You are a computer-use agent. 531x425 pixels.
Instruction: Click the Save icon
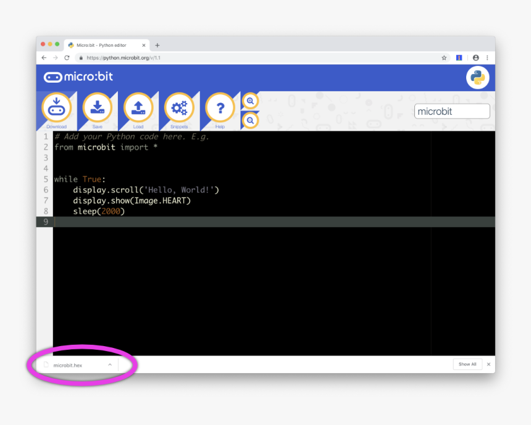(x=97, y=109)
